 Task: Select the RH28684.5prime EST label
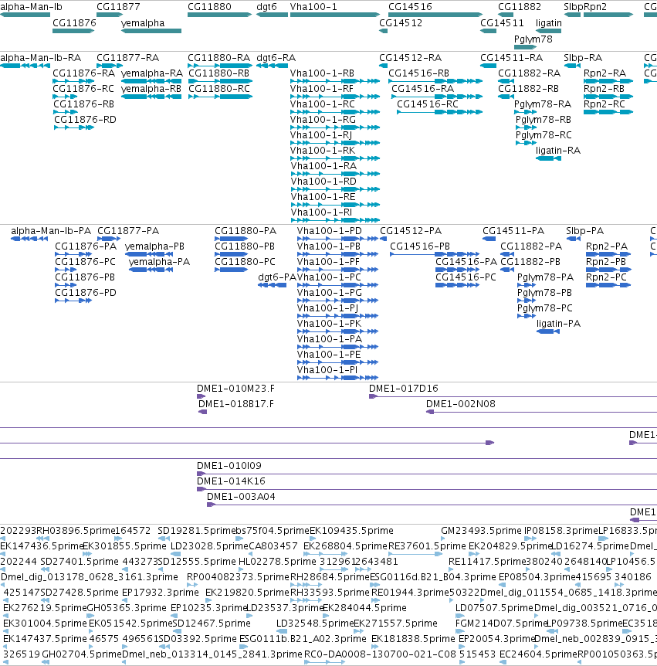click(330, 577)
